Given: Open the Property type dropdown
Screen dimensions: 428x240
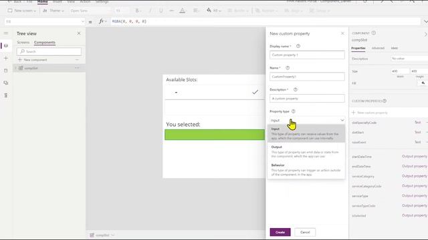Looking at the screenshot, I should pyautogui.click(x=307, y=120).
